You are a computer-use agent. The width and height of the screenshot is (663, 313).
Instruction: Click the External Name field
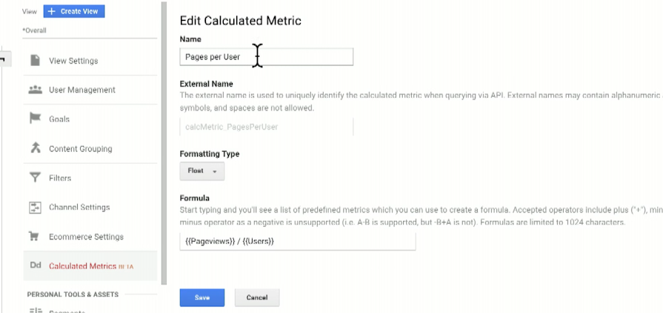266,127
